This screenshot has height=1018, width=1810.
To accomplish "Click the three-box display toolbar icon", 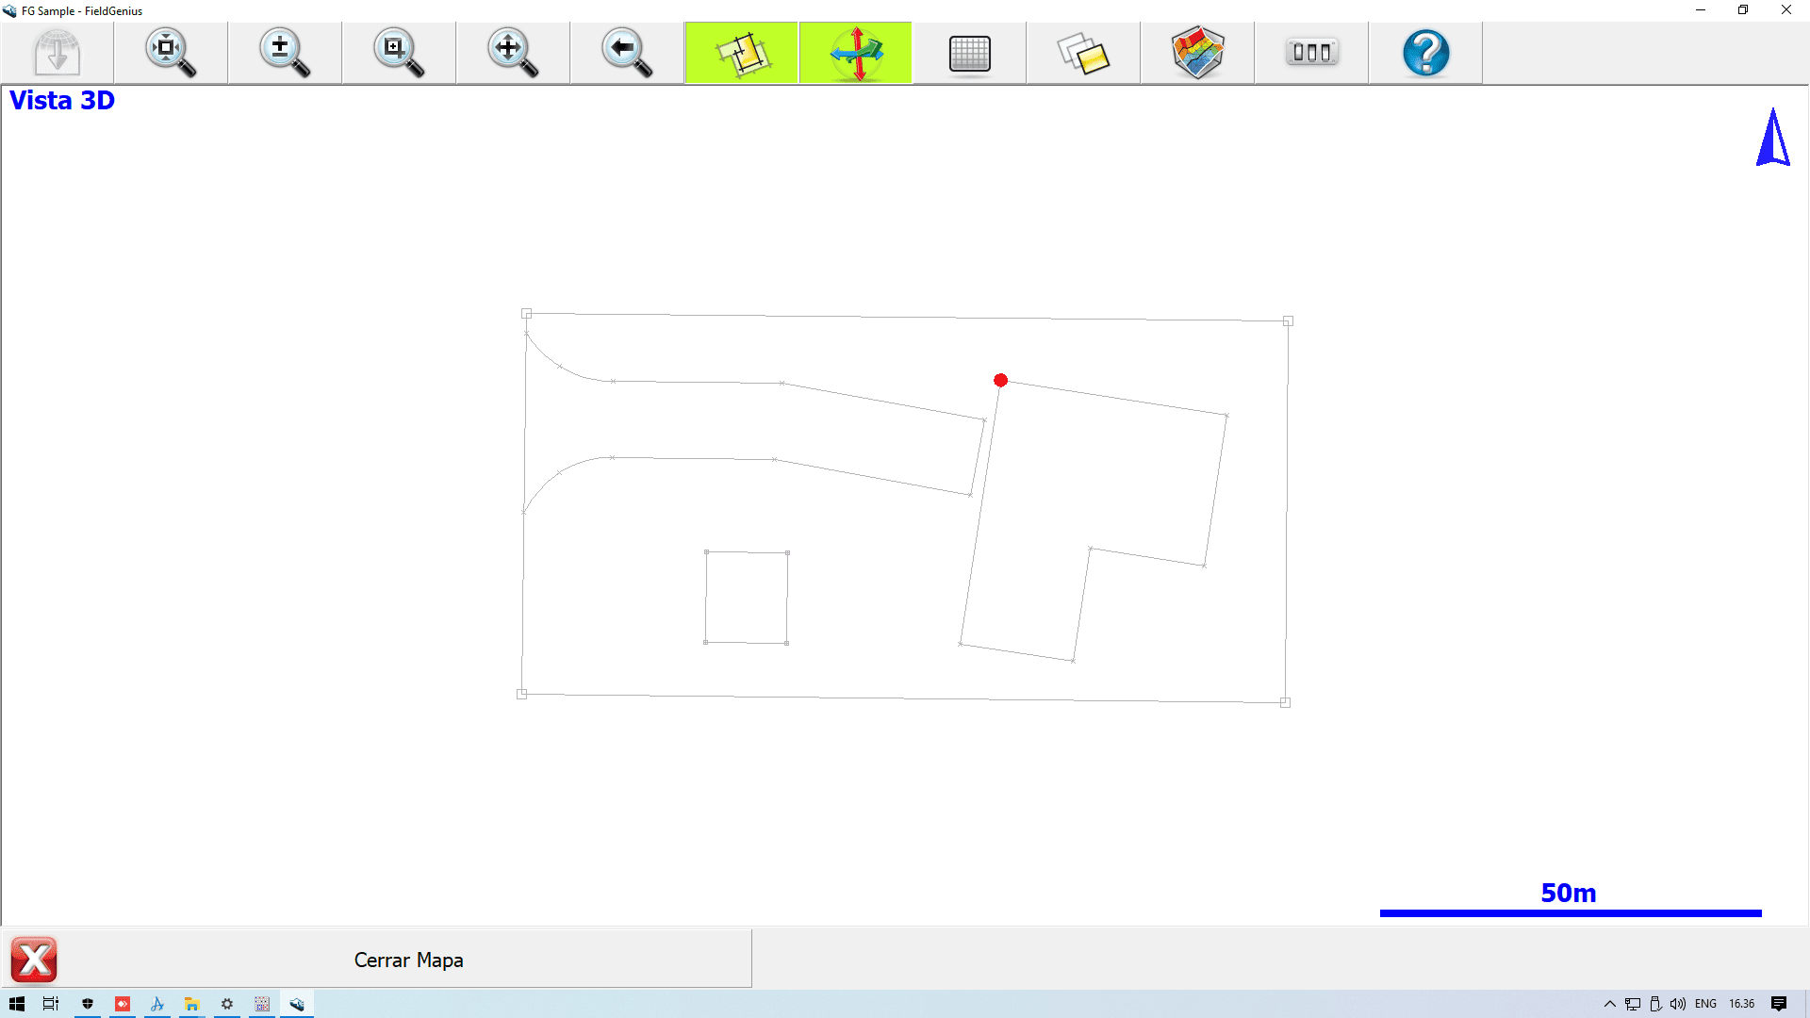I will click(1311, 53).
